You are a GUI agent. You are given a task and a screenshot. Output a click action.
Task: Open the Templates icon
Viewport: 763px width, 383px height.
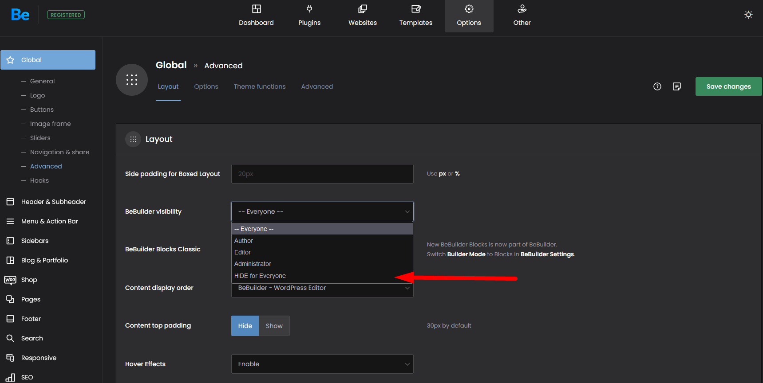click(x=416, y=9)
